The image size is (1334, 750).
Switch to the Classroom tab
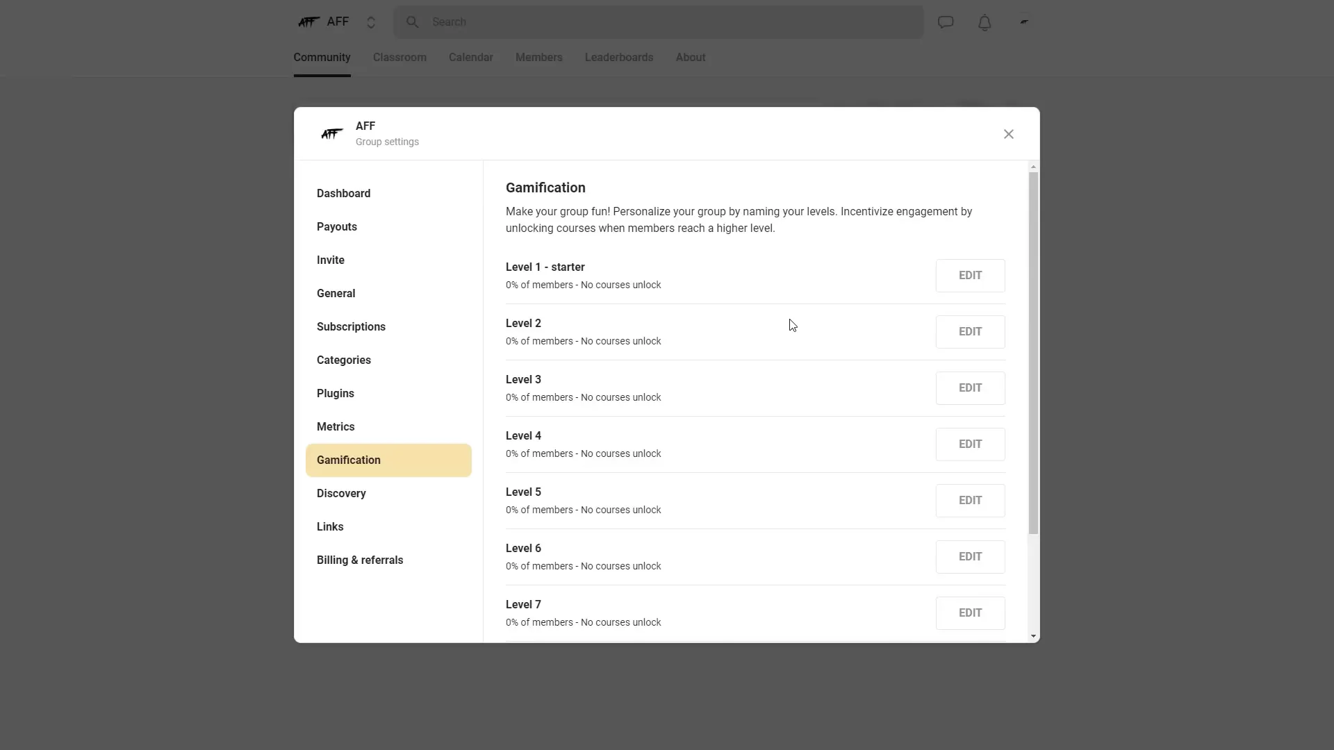400,58
